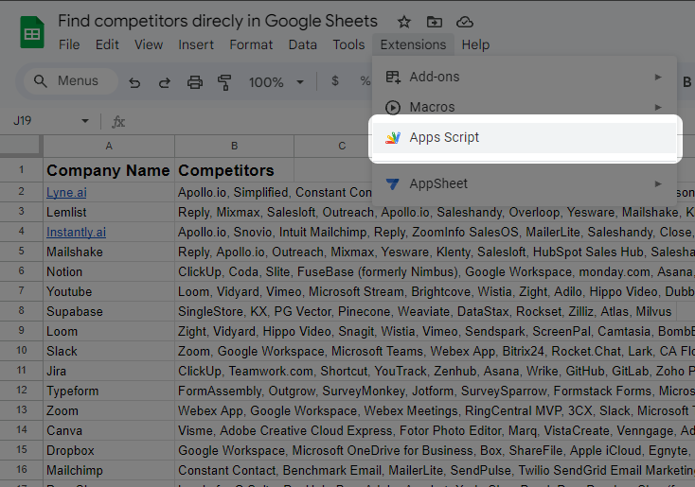
Task: Search the Menus box
Action: [x=71, y=81]
